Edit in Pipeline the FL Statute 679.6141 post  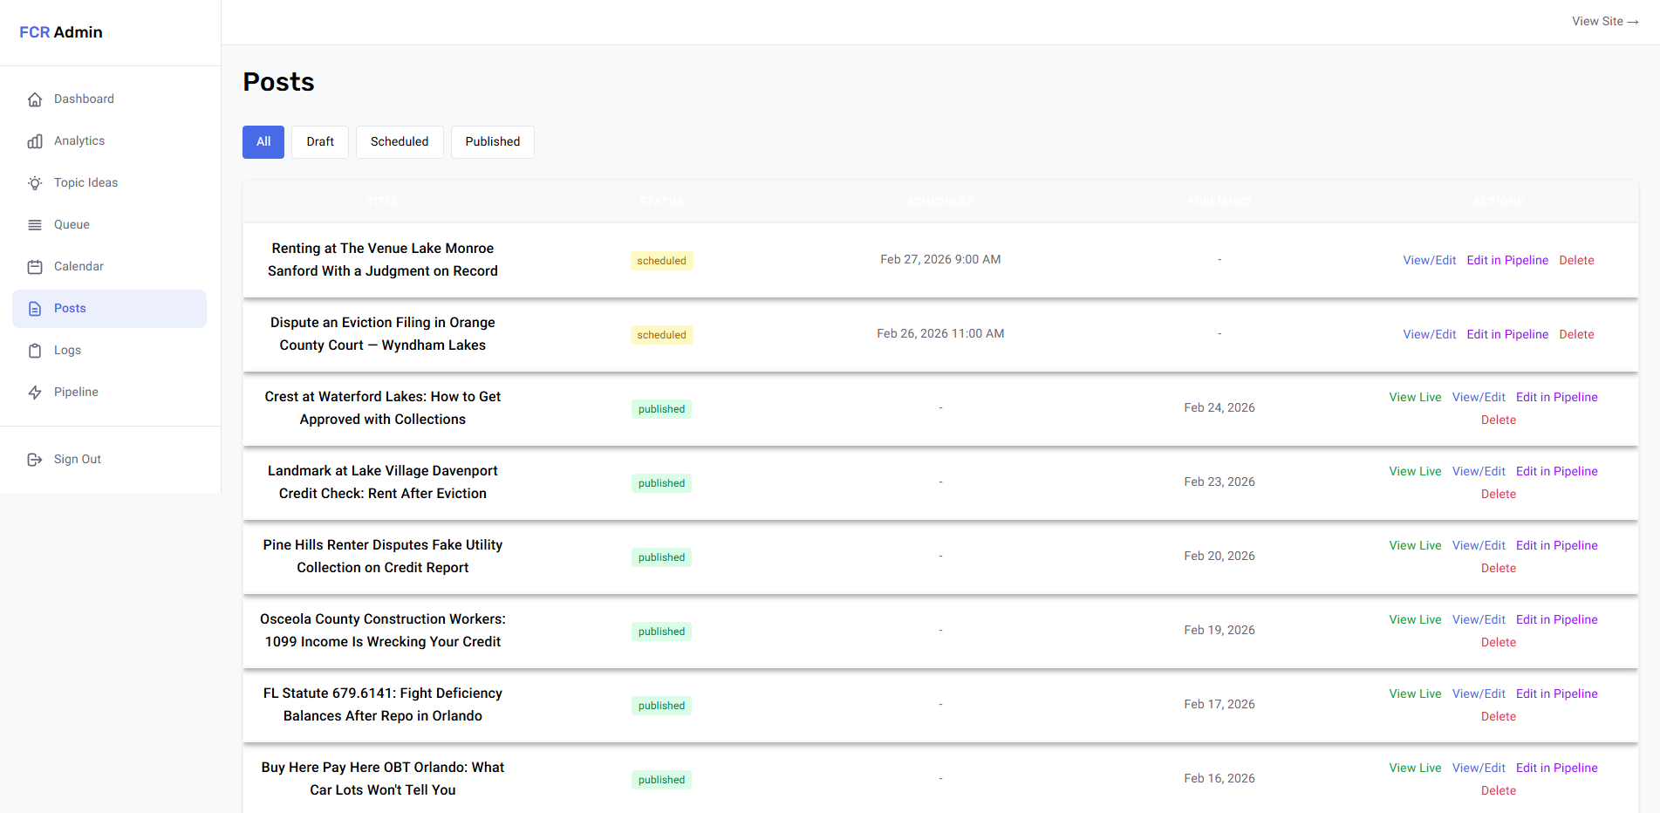(1557, 693)
